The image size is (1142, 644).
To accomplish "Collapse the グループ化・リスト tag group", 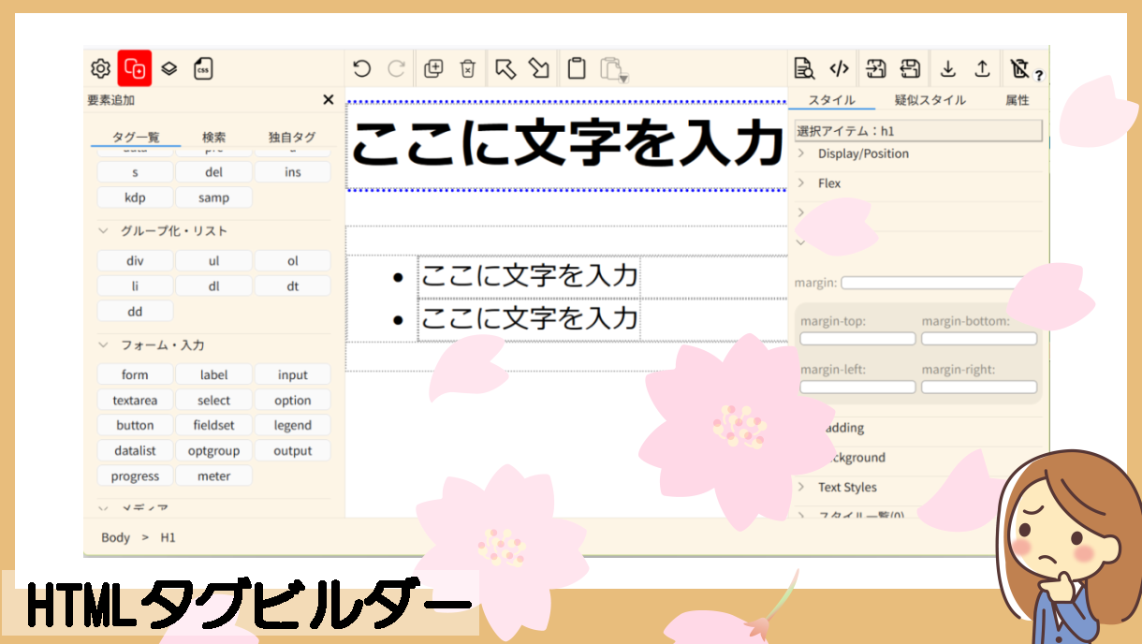I will point(103,231).
